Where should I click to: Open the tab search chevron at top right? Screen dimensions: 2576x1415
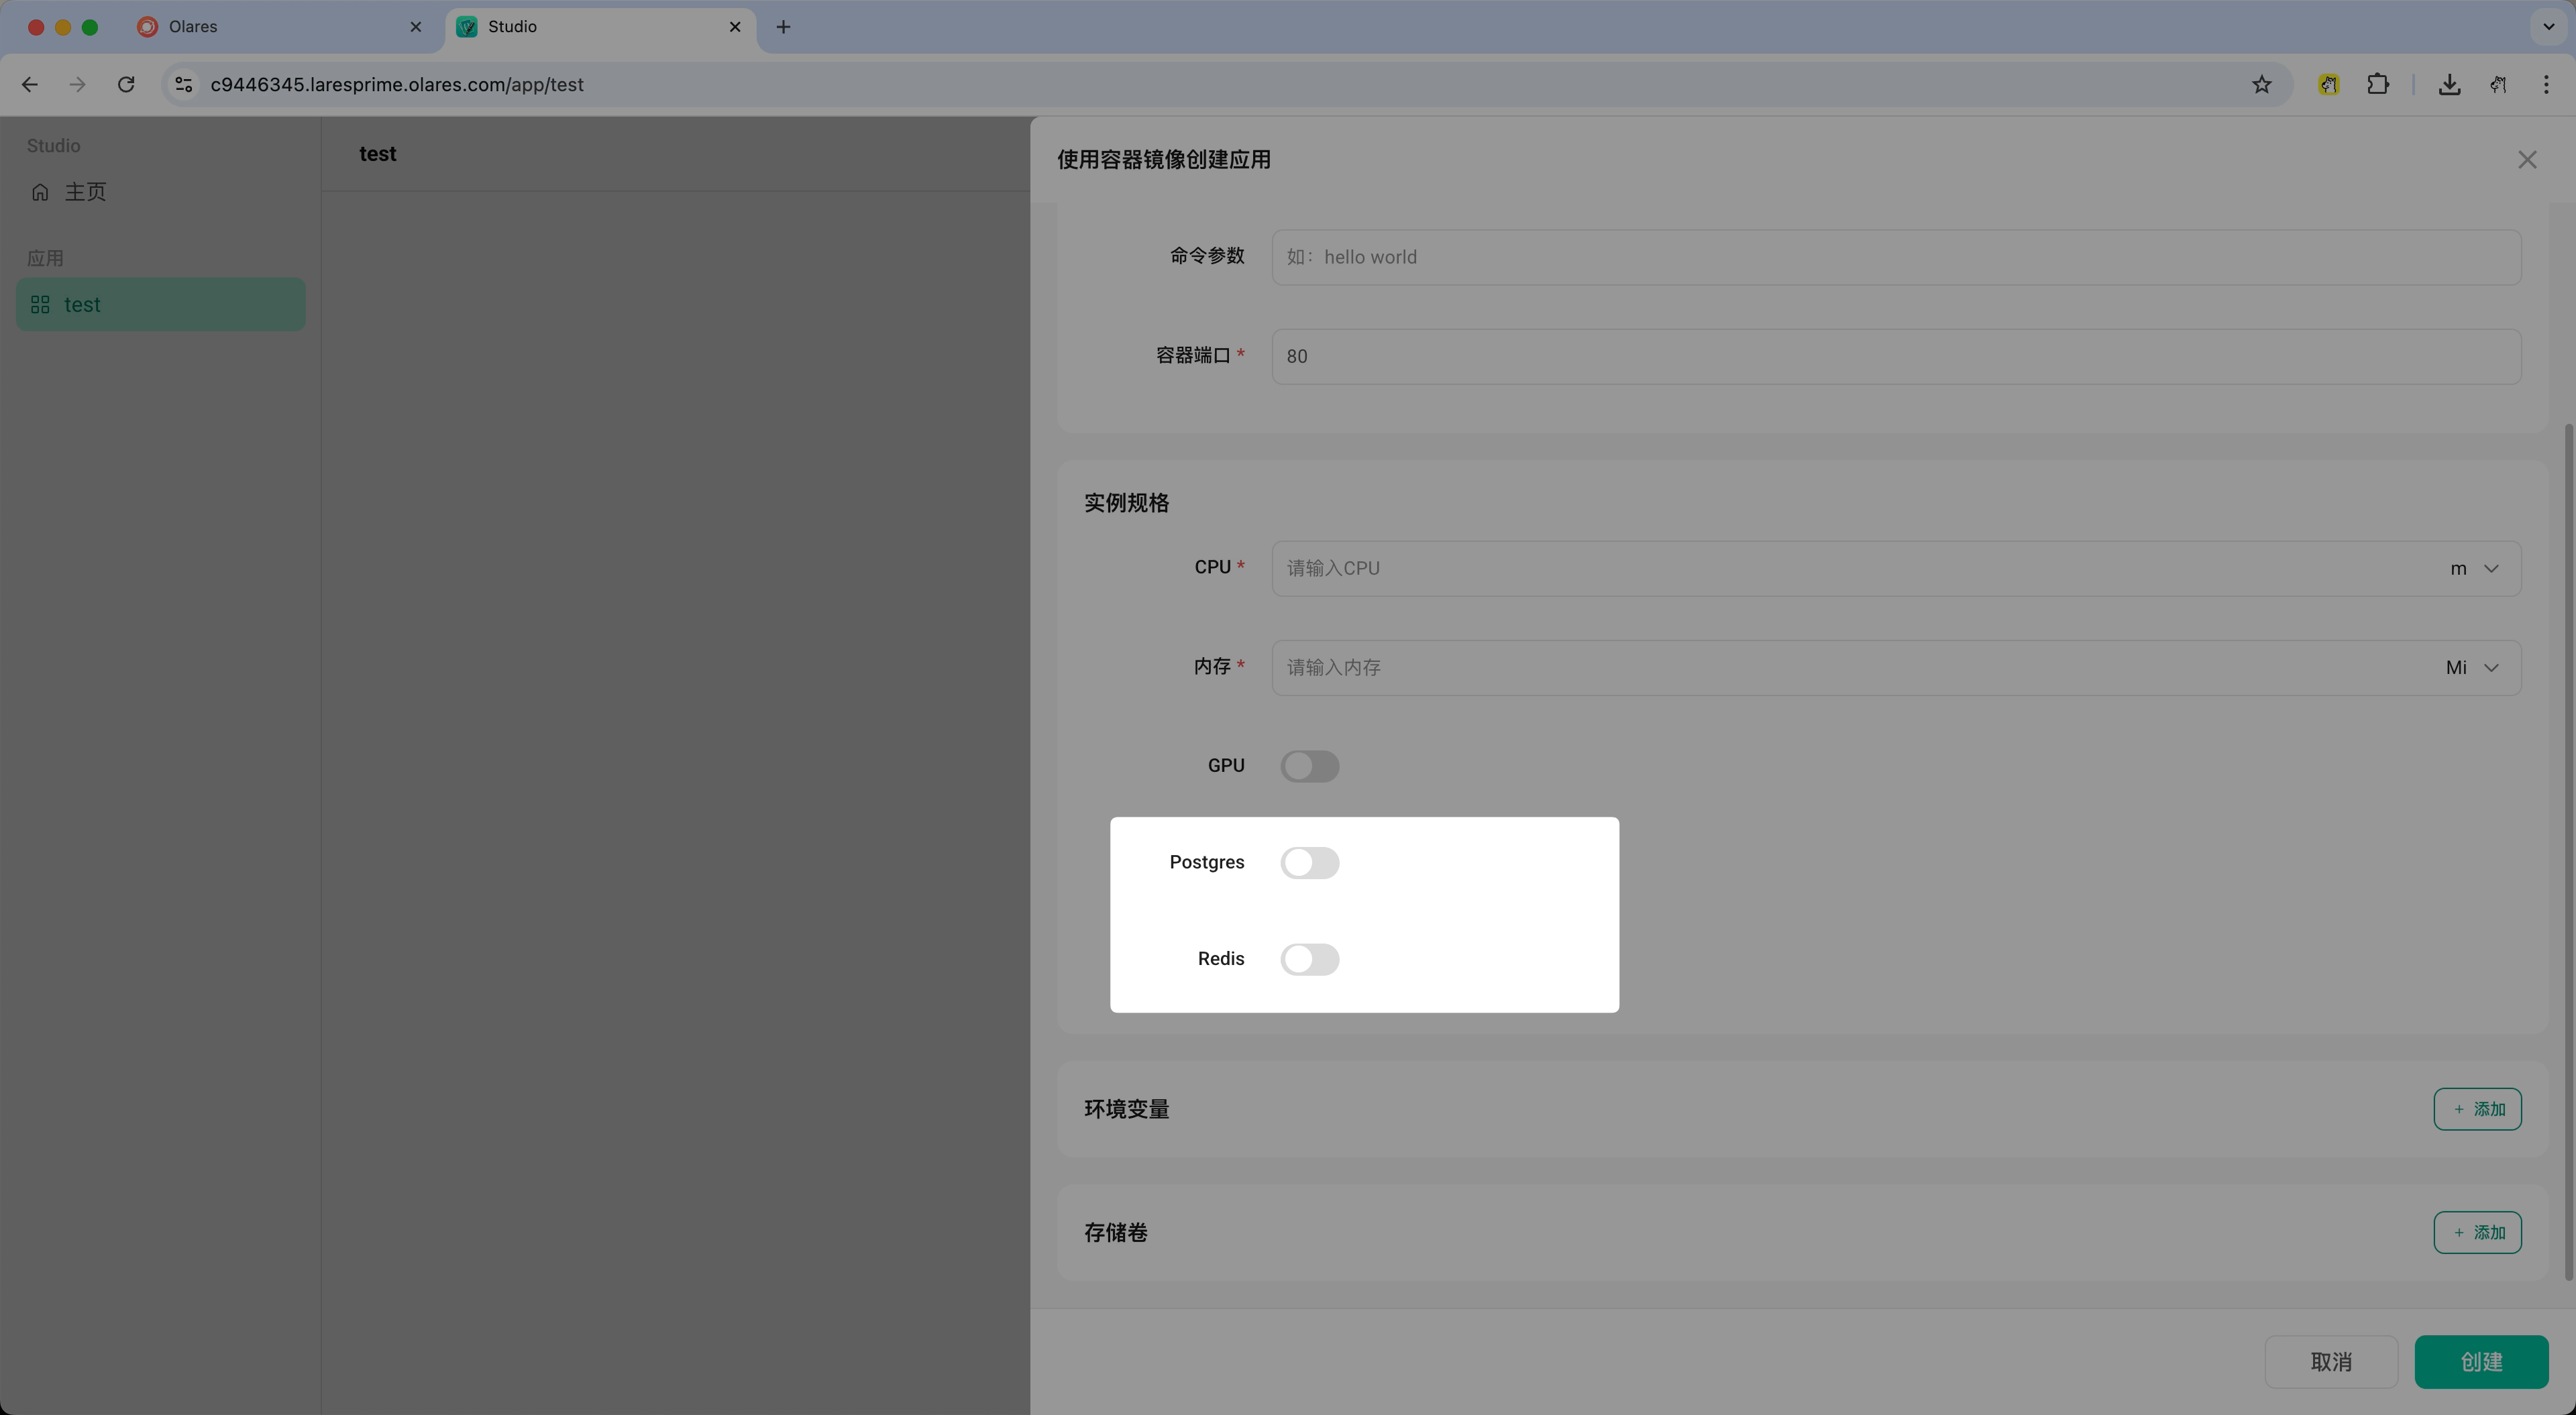(x=2548, y=27)
